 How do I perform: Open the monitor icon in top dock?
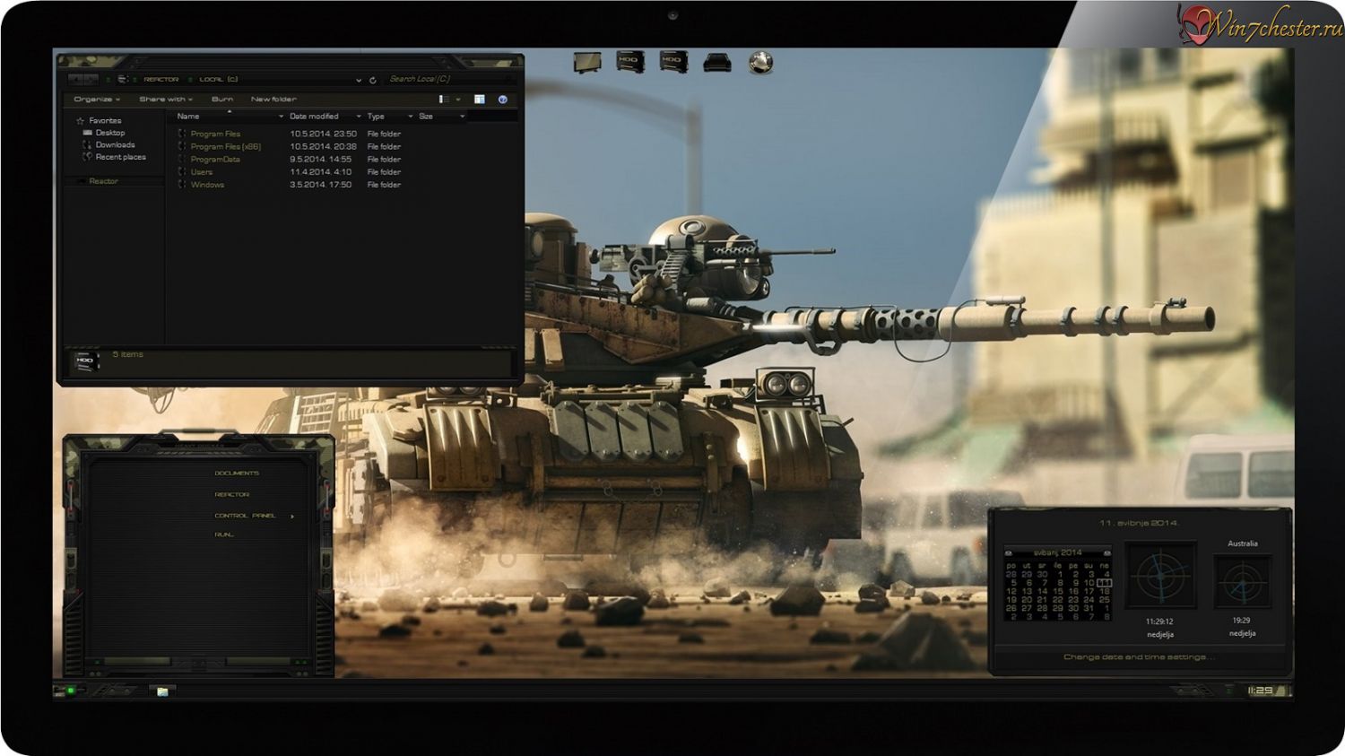click(587, 63)
